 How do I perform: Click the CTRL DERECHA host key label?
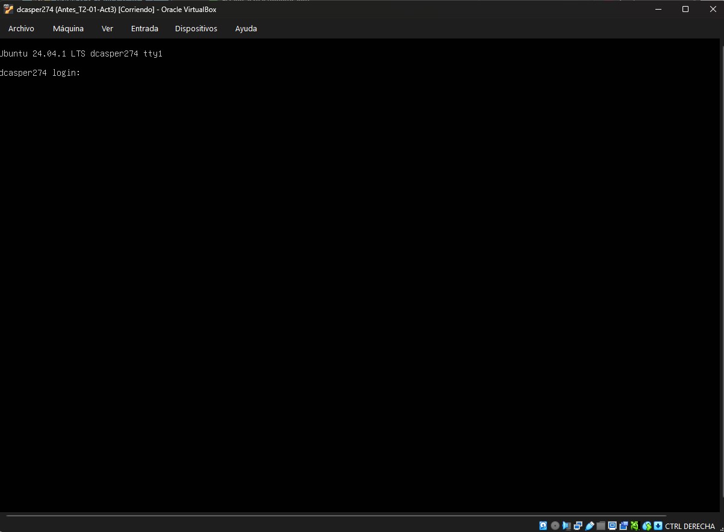[x=690, y=526]
